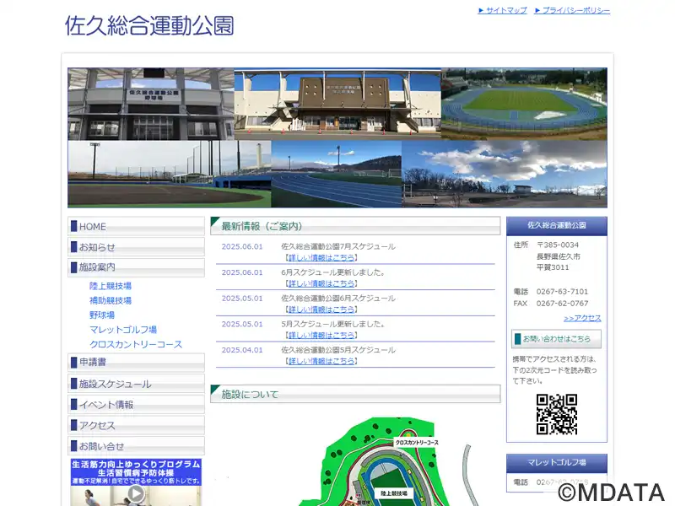
Task: Play the 生活筋力向上 program video
Action: [x=136, y=493]
